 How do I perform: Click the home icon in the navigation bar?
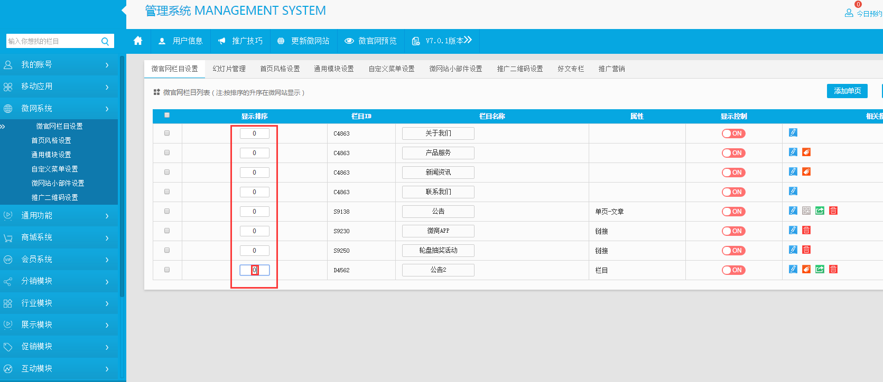[x=138, y=41]
